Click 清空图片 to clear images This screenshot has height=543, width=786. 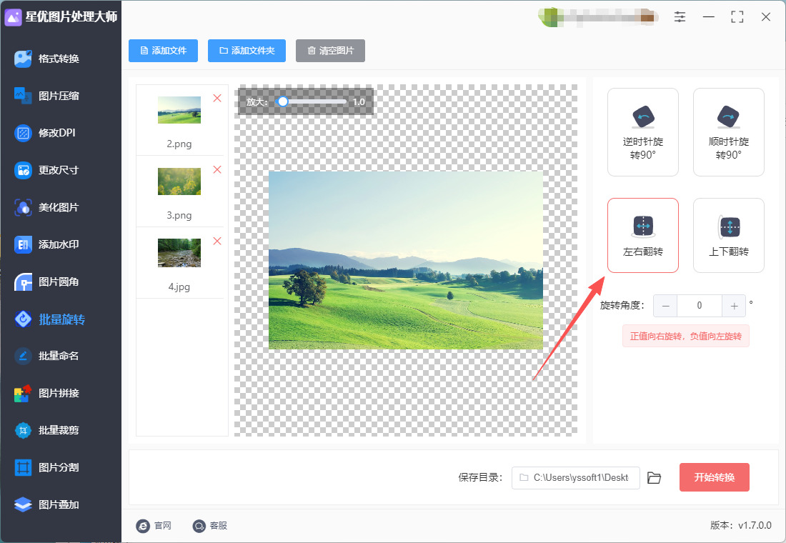[330, 51]
